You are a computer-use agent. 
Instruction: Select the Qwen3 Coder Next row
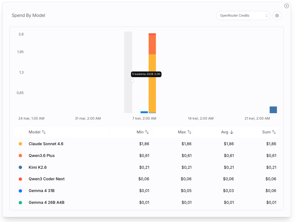pos(47,179)
